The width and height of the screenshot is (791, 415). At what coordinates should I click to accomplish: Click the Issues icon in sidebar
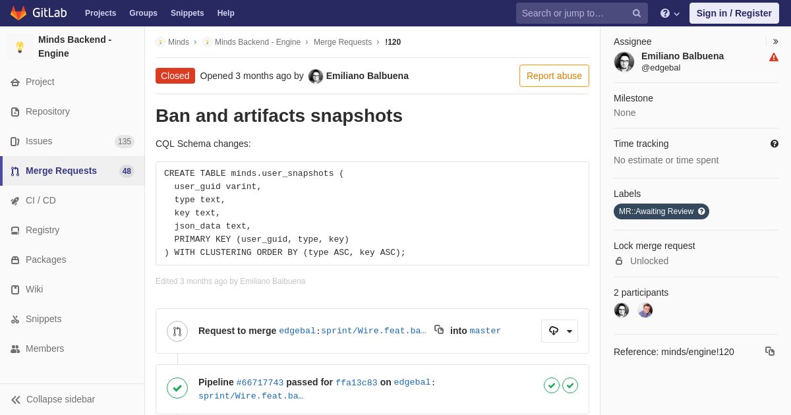[15, 142]
